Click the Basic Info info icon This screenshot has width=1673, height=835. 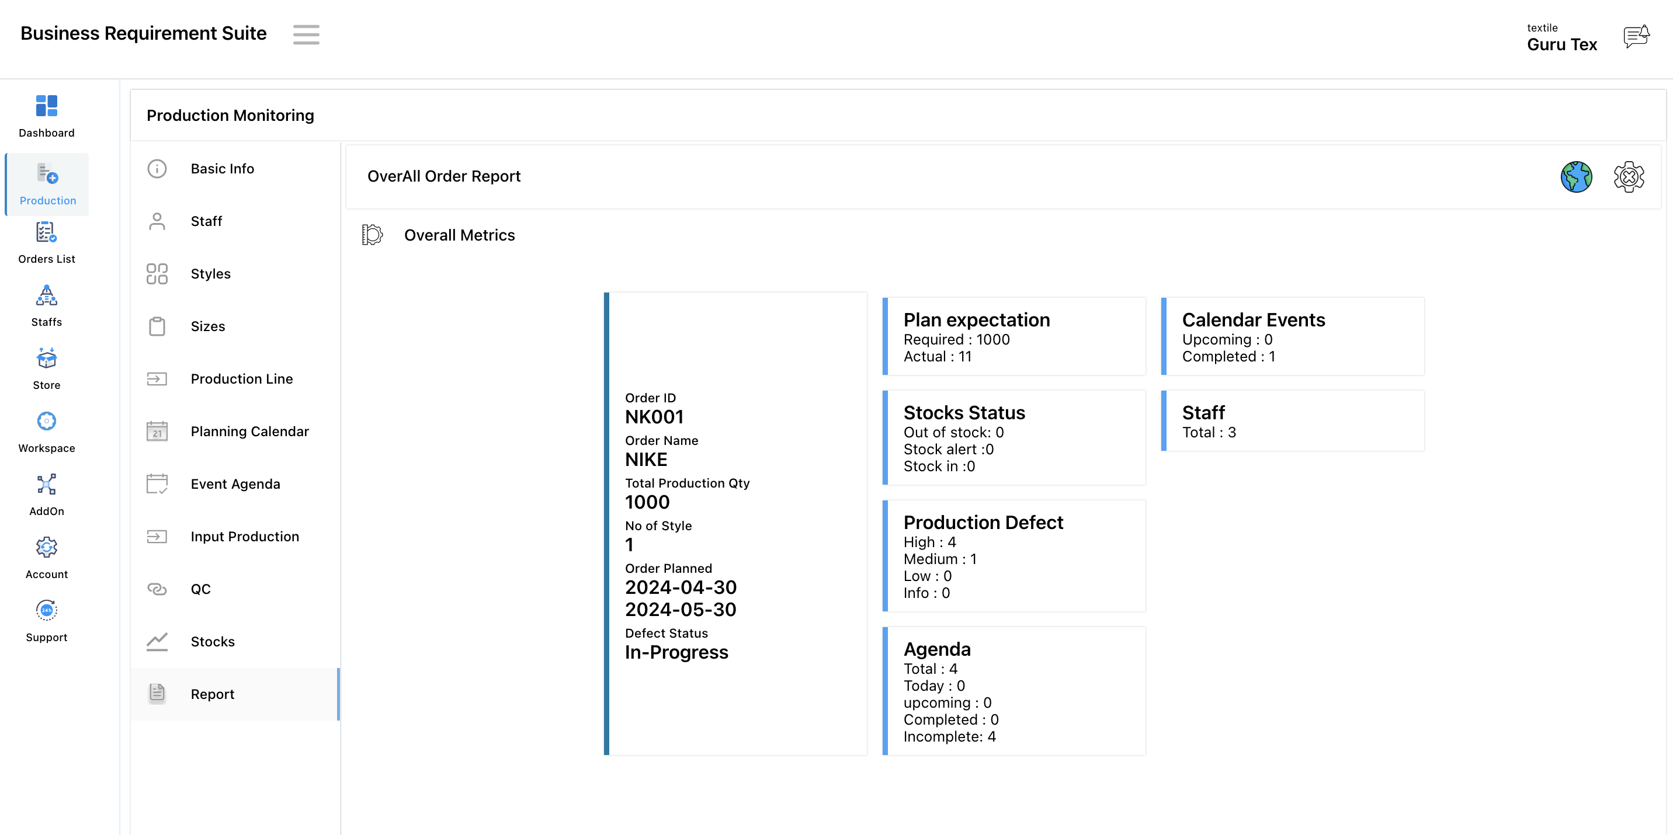pos(157,169)
